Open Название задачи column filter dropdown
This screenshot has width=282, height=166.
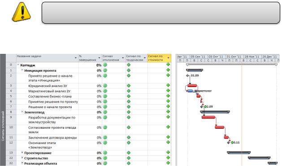[x=76, y=58]
